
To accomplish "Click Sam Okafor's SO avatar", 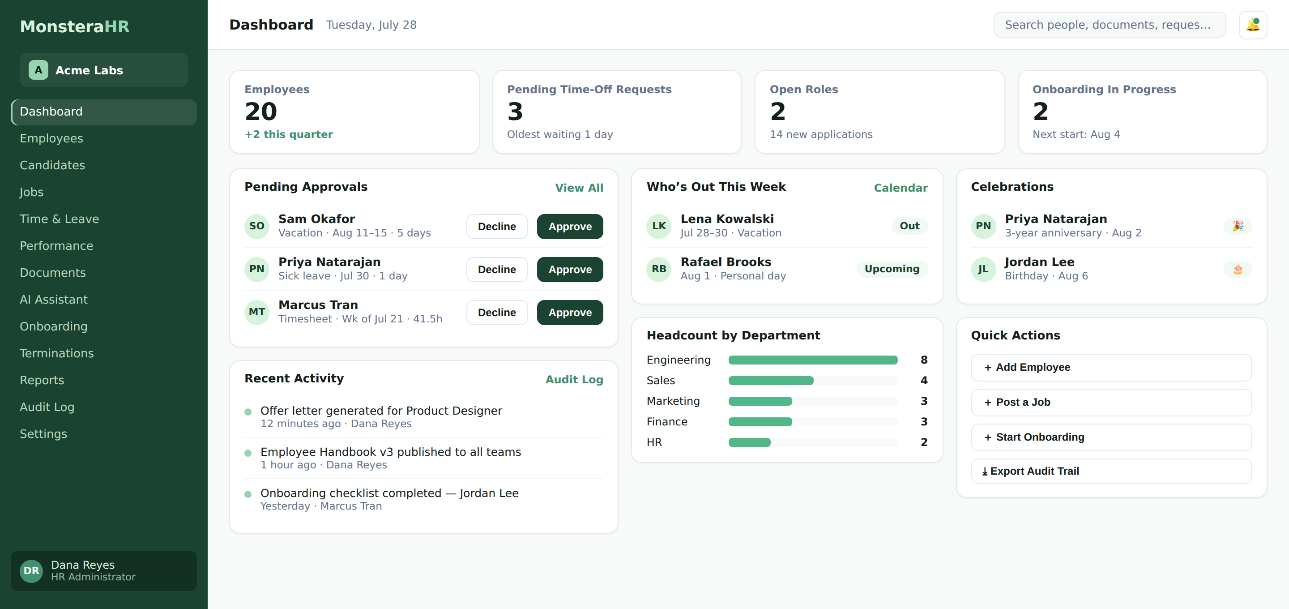I will 257,226.
